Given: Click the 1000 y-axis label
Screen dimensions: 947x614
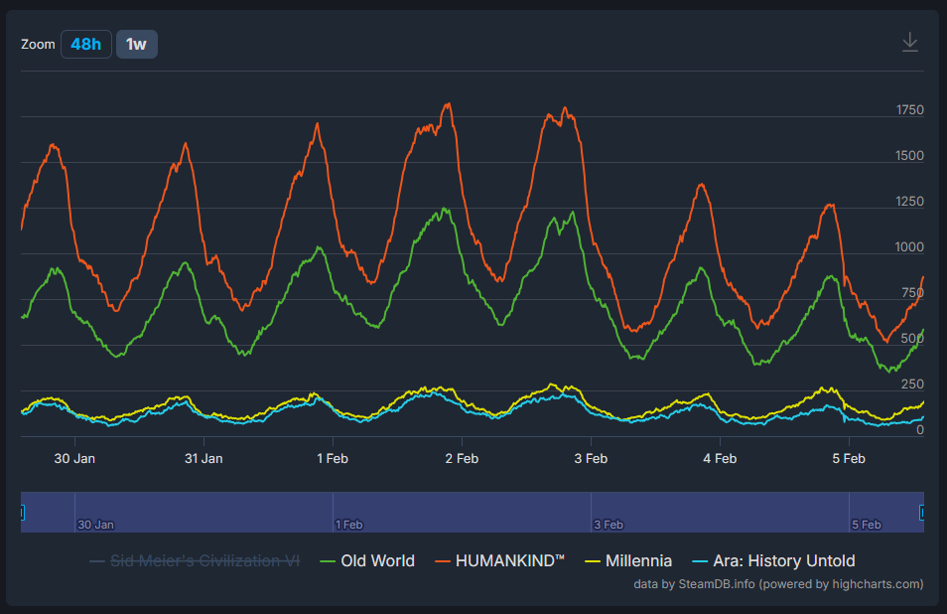Looking at the screenshot, I should [x=909, y=247].
